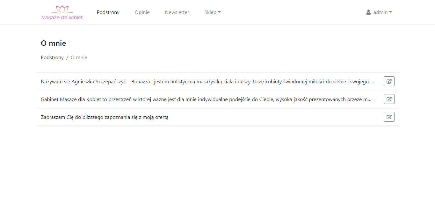Click the O mnie page heading
The height and width of the screenshot is (212, 435).
click(x=53, y=43)
